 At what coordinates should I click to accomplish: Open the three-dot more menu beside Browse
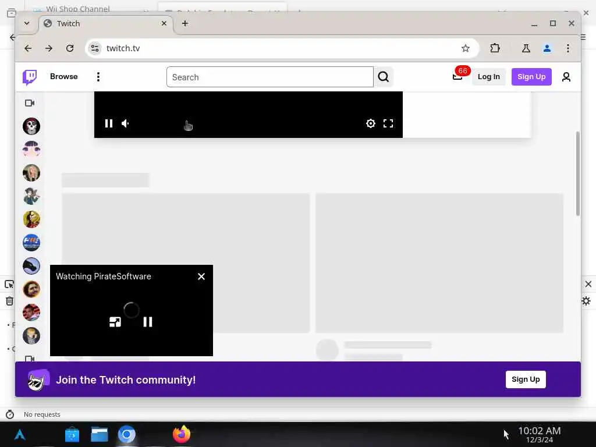pyautogui.click(x=98, y=77)
